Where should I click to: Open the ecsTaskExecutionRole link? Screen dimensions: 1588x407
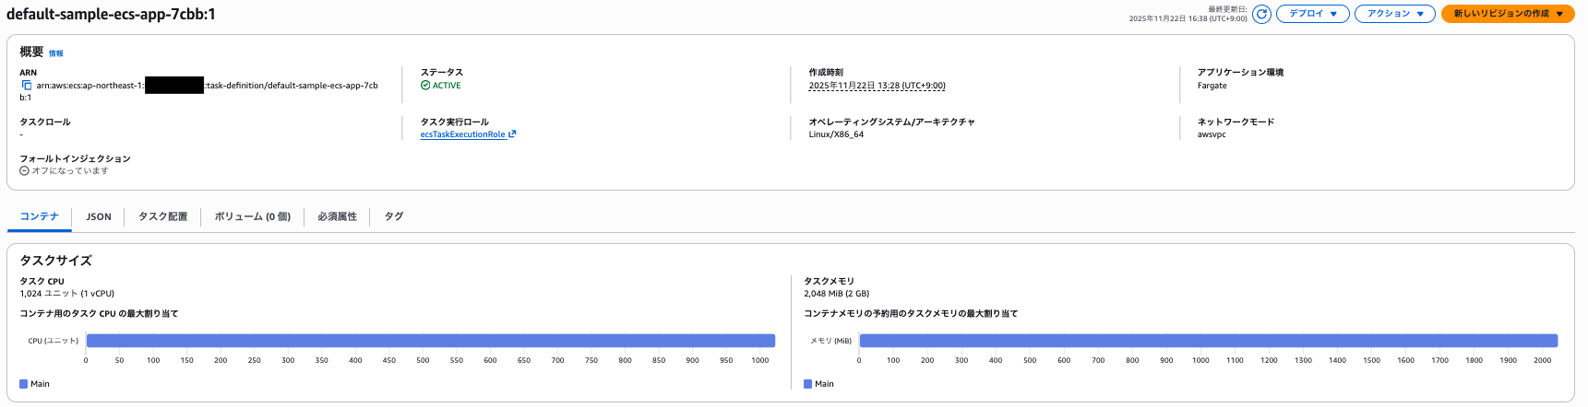tap(468, 134)
